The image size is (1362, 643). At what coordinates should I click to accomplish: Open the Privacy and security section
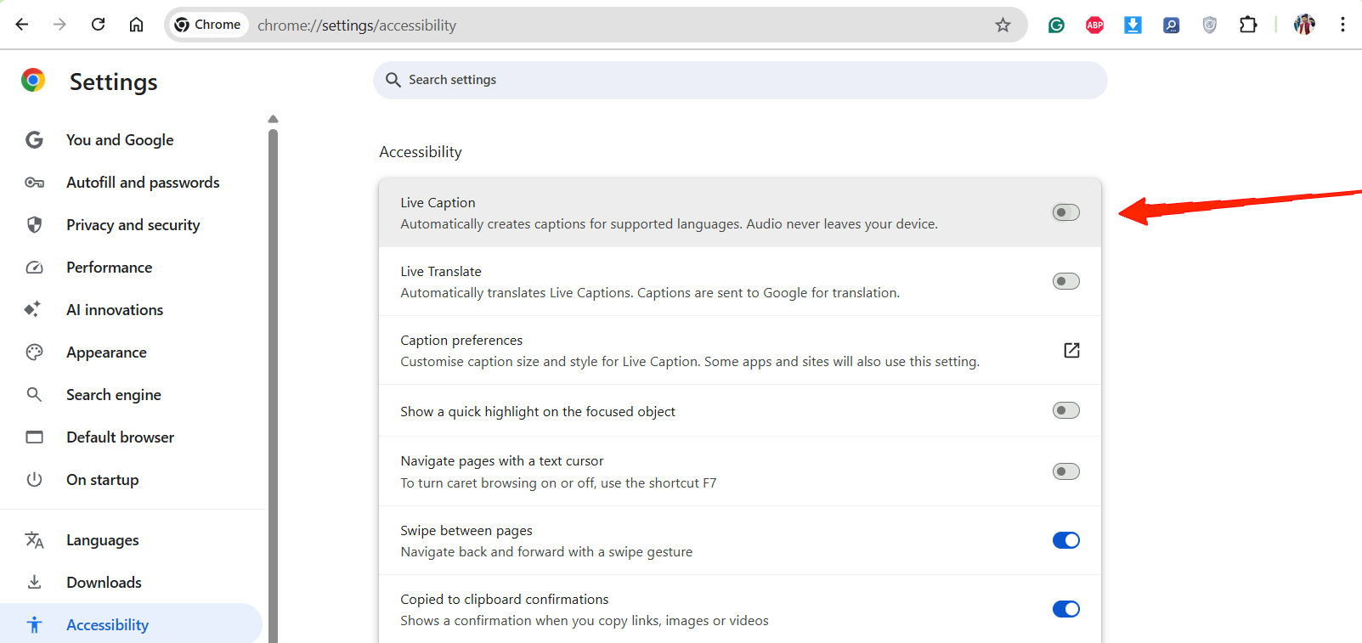133,225
